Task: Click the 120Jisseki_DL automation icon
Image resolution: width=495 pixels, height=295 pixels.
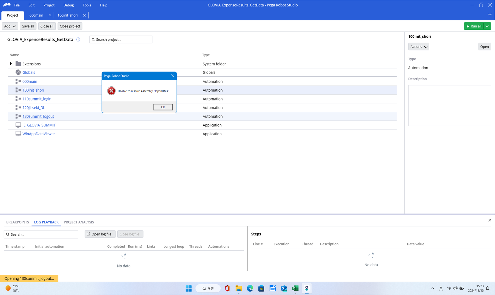Action: (18, 107)
